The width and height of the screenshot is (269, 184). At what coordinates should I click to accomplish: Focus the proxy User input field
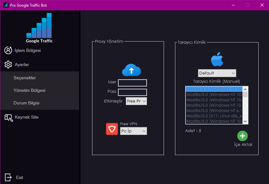pos(132,83)
